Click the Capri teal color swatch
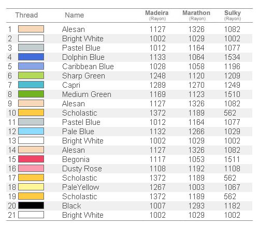 click(x=31, y=85)
